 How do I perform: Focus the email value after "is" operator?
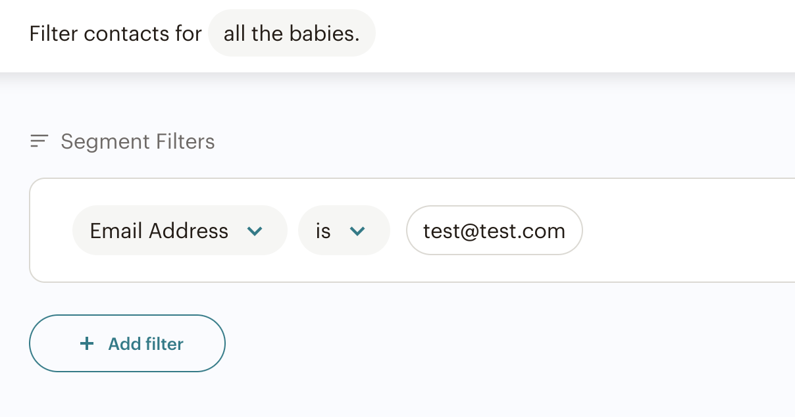click(x=494, y=230)
